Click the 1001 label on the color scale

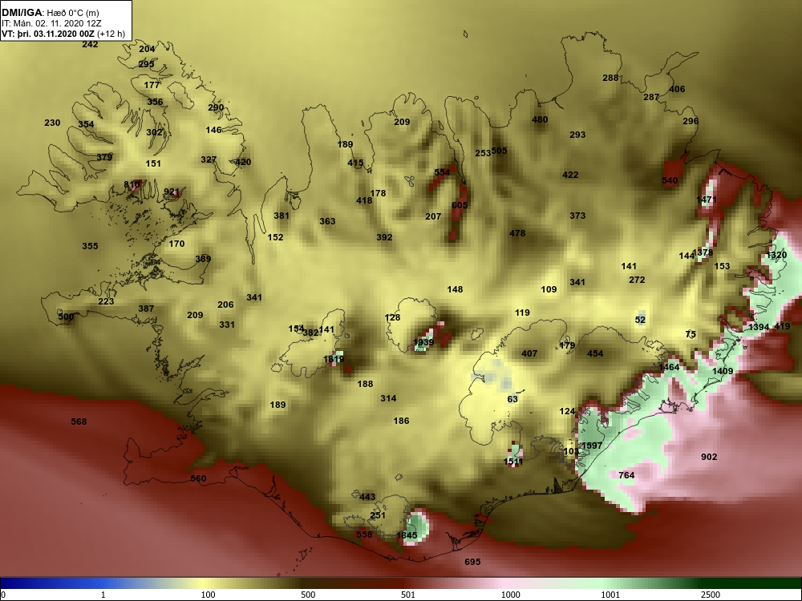(610, 595)
